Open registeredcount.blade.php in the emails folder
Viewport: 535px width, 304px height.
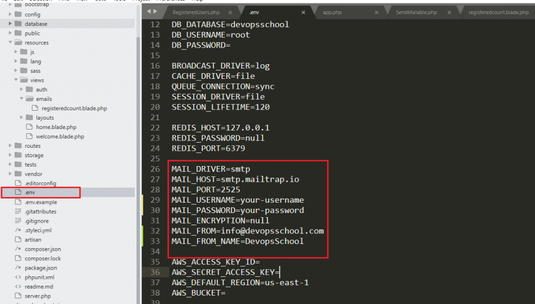[74, 108]
